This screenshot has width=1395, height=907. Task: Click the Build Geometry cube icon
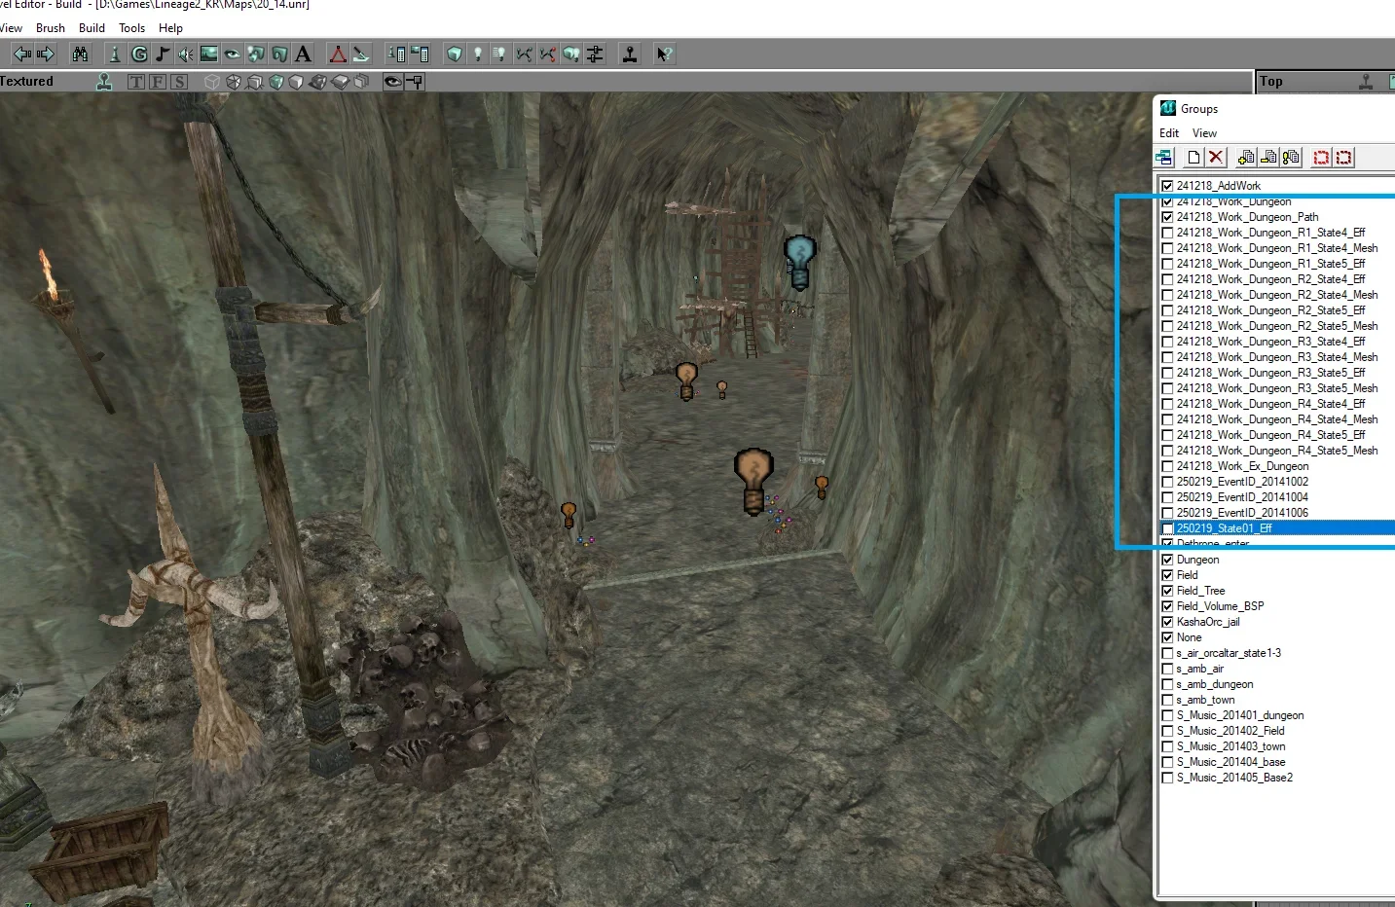455,54
